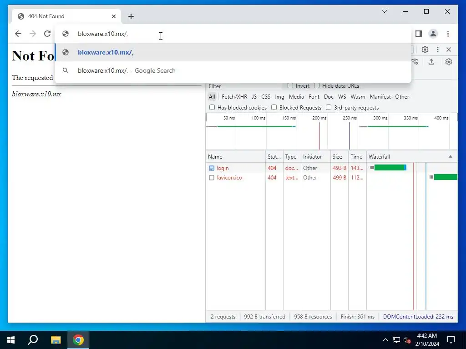Close the DevTools panel

point(449,50)
